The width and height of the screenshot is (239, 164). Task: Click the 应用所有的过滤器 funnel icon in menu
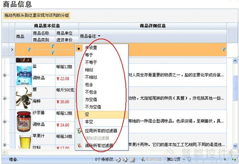(x=80, y=130)
